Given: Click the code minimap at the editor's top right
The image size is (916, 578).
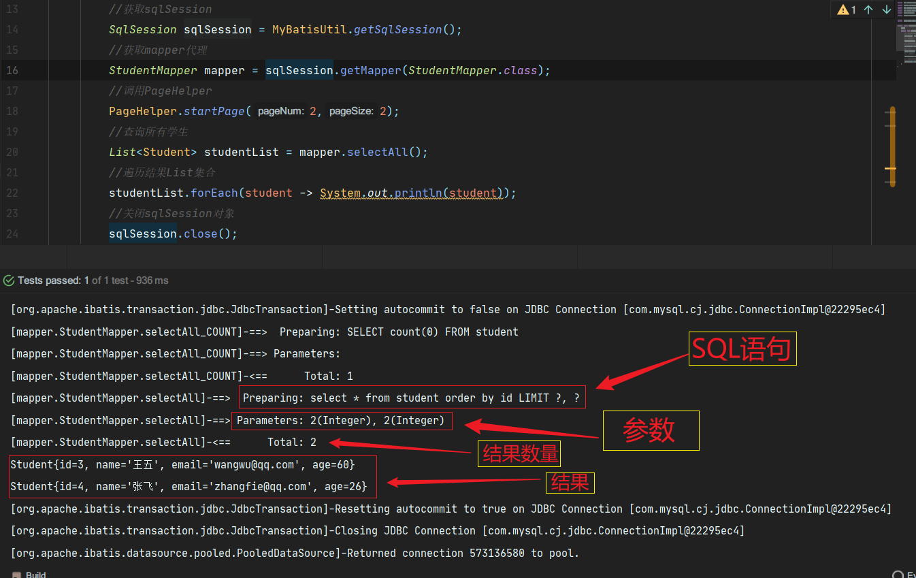Looking at the screenshot, I should coord(906,33).
